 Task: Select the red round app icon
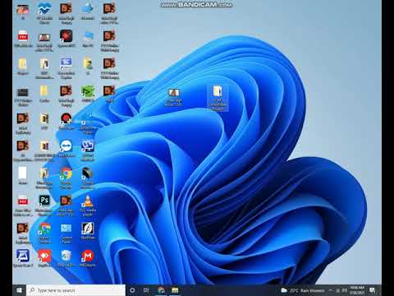[66, 118]
